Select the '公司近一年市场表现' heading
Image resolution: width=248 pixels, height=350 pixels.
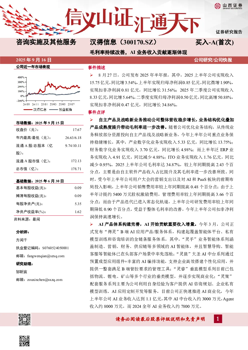coord(33,67)
